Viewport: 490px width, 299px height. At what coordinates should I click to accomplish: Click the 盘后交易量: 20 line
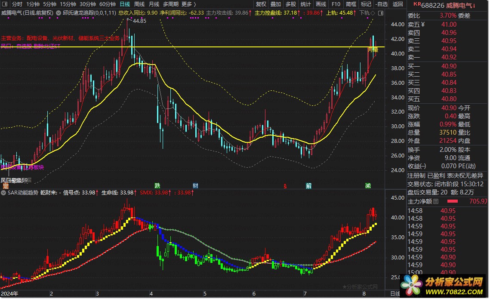click(427, 192)
